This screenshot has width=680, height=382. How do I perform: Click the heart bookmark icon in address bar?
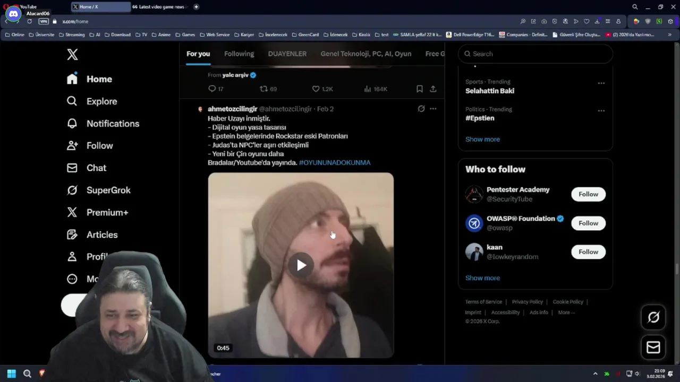[586, 21]
